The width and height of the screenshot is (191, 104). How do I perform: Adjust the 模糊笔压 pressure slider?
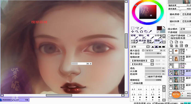(153, 80)
